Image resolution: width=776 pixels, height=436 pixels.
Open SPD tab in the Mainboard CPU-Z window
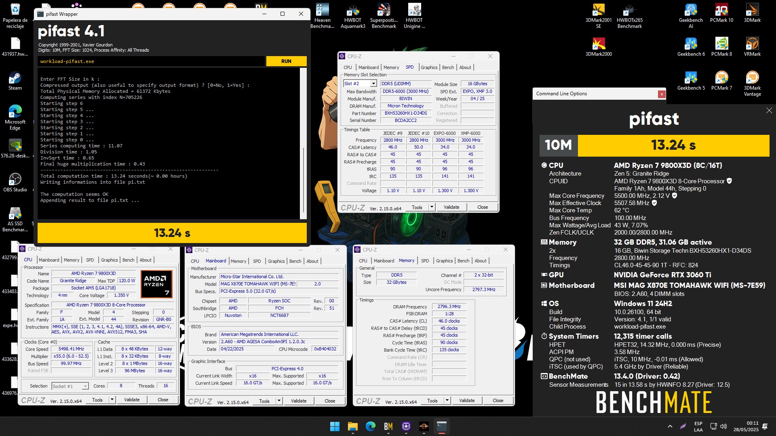[x=257, y=261]
